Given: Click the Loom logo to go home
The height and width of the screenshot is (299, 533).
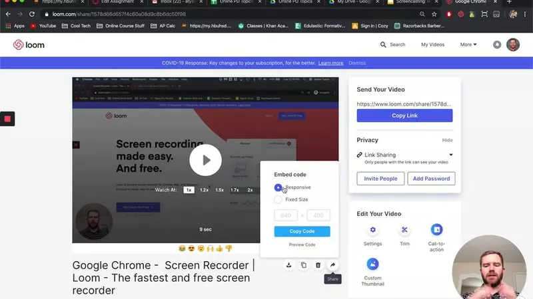Looking at the screenshot, I should click(x=29, y=45).
